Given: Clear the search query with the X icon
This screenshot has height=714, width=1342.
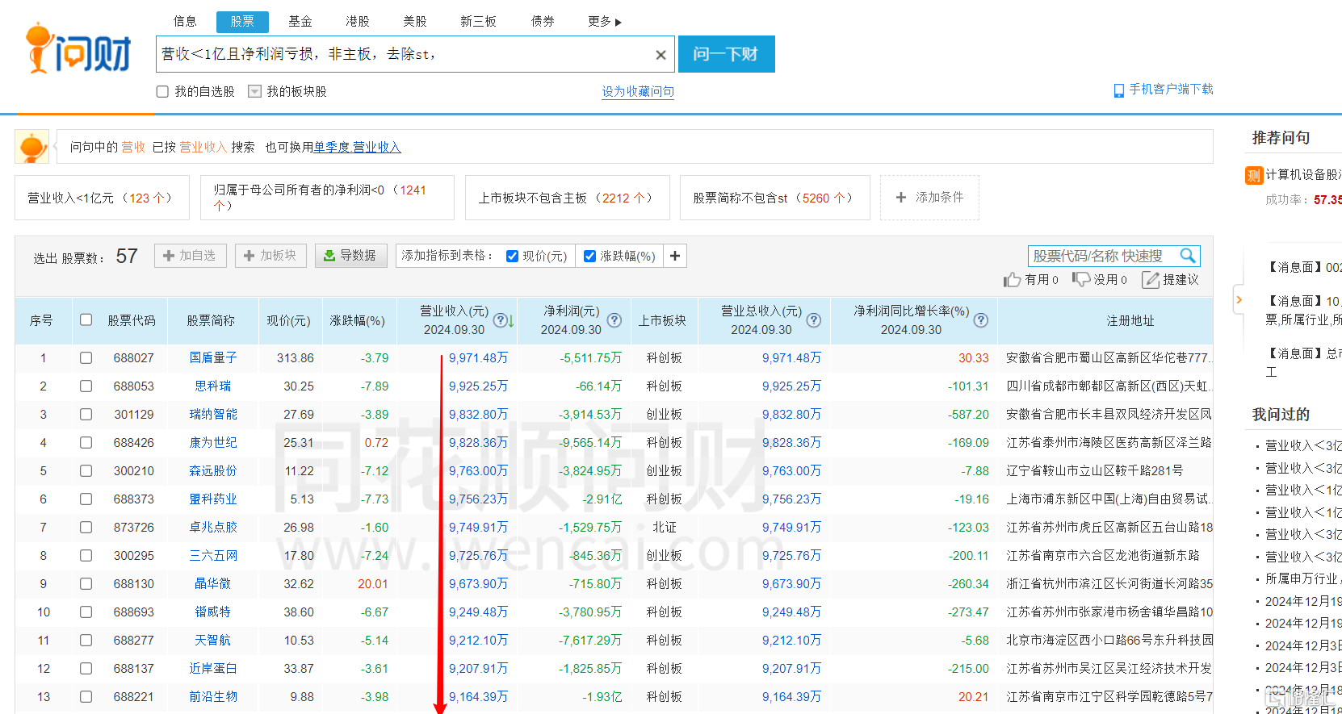Looking at the screenshot, I should coord(661,55).
